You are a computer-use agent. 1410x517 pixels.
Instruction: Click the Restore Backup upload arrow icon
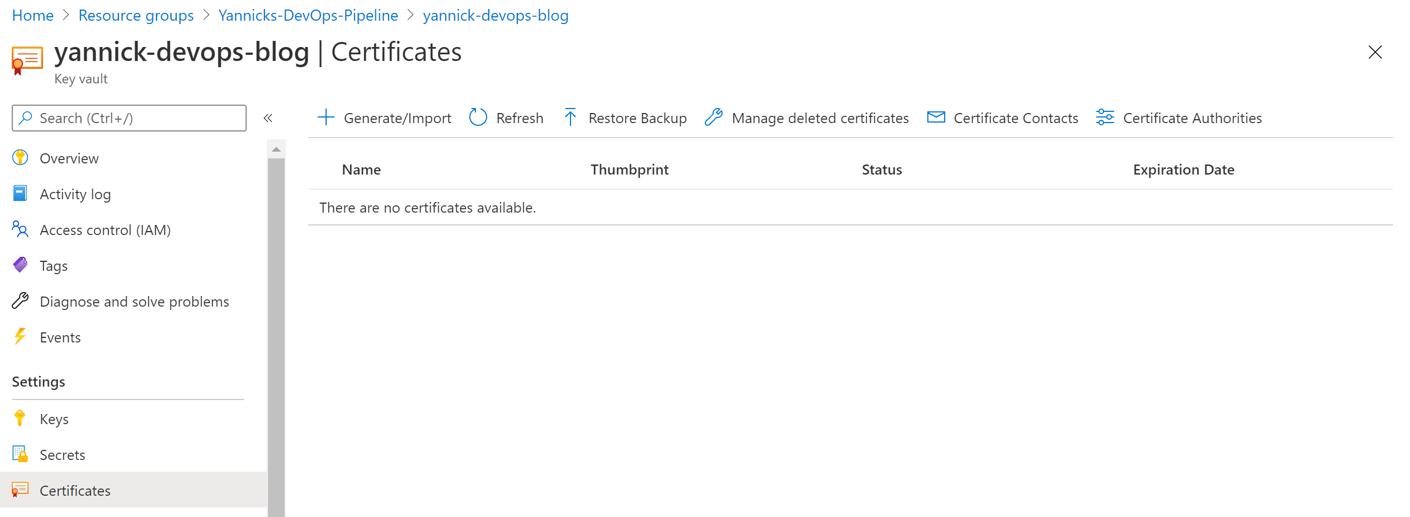tap(570, 117)
